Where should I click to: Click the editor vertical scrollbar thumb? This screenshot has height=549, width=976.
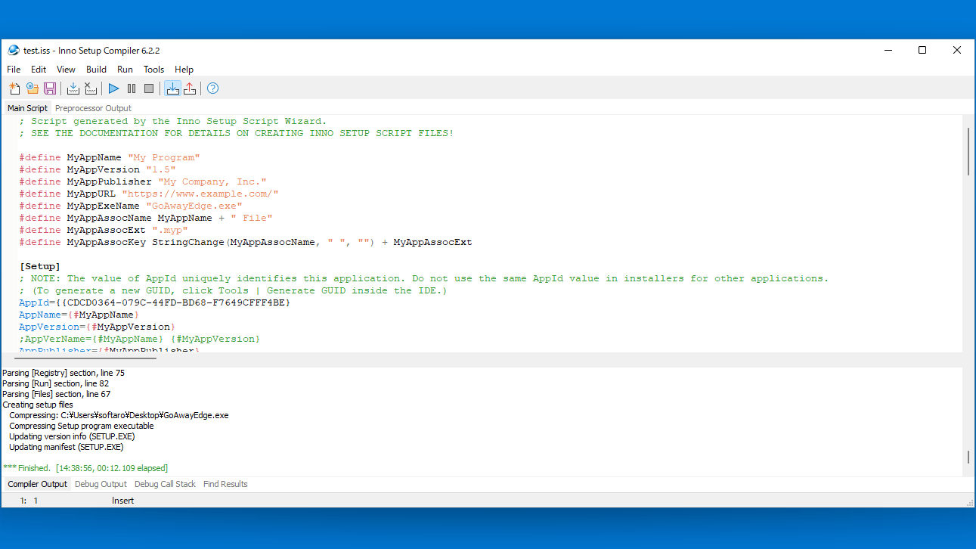(968, 151)
